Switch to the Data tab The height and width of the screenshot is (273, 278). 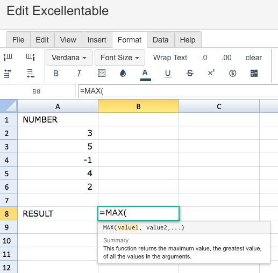click(161, 40)
